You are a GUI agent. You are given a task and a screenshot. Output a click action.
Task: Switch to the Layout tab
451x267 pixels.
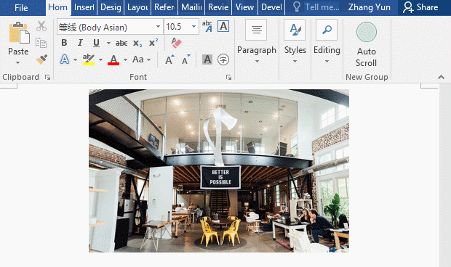137,7
